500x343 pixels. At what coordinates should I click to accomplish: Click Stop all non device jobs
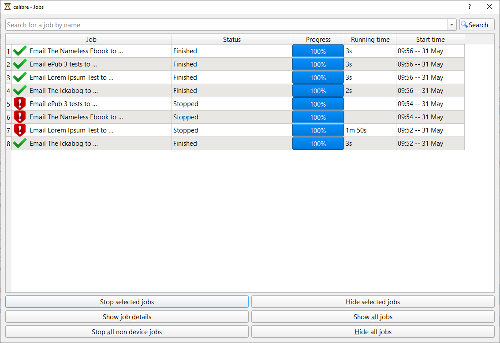[127, 332]
